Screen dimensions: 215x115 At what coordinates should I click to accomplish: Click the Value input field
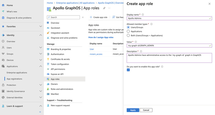click(169, 45)
